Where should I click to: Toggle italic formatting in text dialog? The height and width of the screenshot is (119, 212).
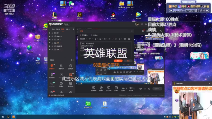click(x=113, y=39)
